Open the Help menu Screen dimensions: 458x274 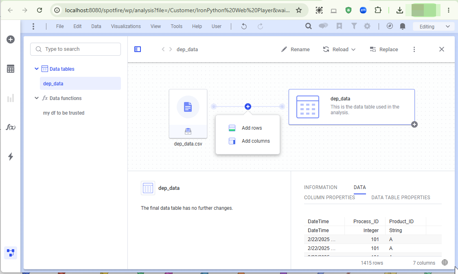click(x=197, y=26)
